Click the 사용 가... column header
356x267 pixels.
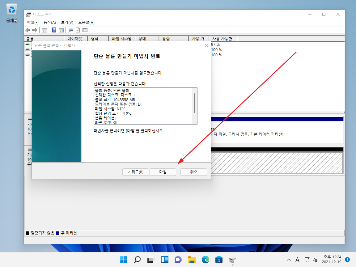(199, 39)
